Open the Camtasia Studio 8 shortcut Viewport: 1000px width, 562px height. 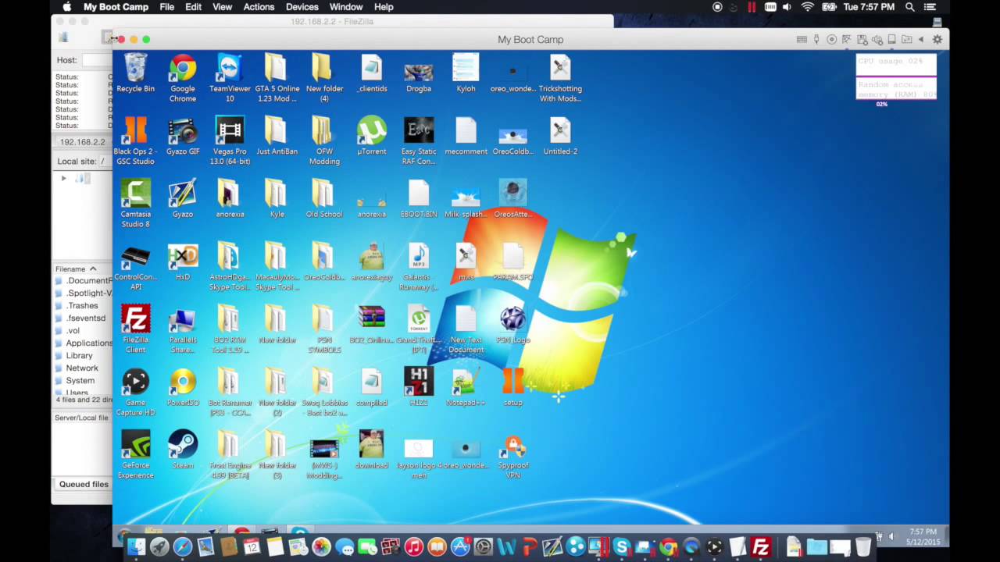(x=135, y=204)
